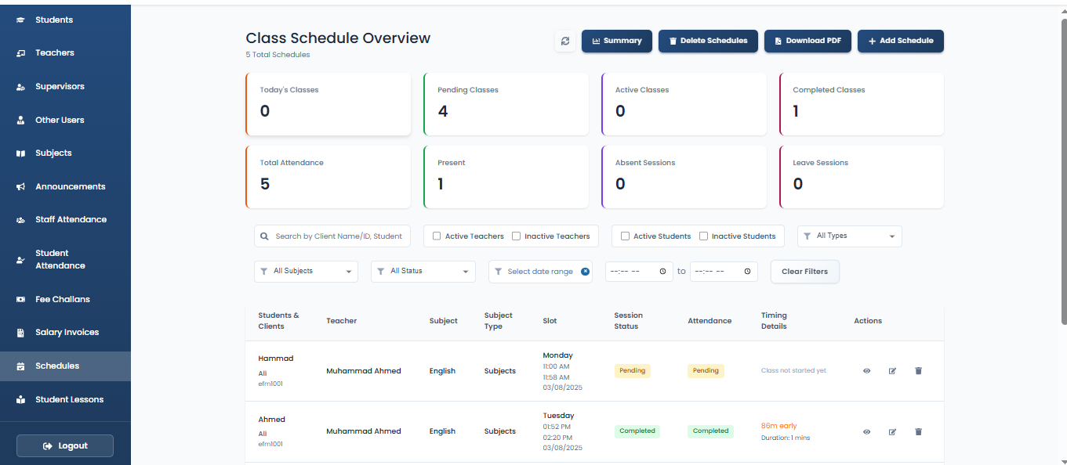Clear the date range selection icon
Image resolution: width=1067 pixels, height=465 pixels.
click(x=585, y=272)
